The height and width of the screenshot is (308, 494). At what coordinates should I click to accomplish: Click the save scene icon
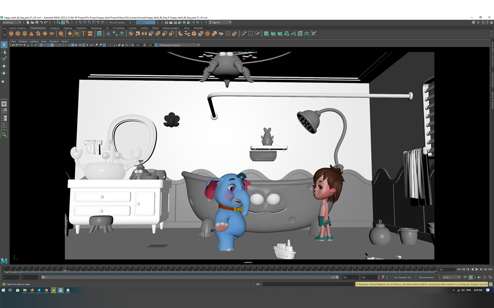pyautogui.click(x=37, y=22)
